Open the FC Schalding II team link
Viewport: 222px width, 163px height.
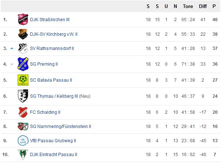pos(45,112)
